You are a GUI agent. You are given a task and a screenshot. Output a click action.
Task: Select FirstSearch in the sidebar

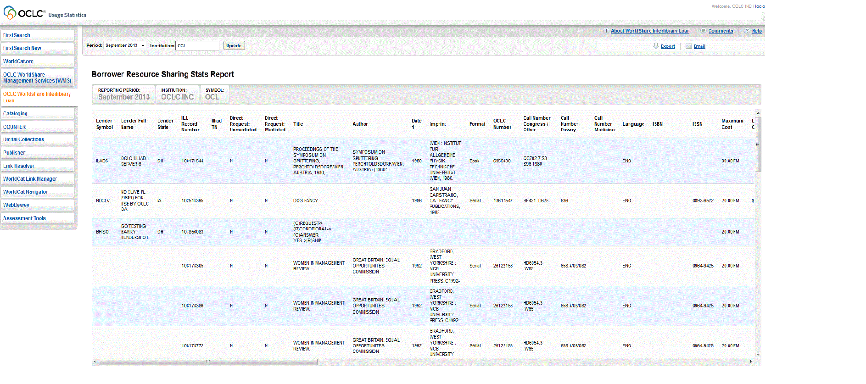click(x=37, y=35)
